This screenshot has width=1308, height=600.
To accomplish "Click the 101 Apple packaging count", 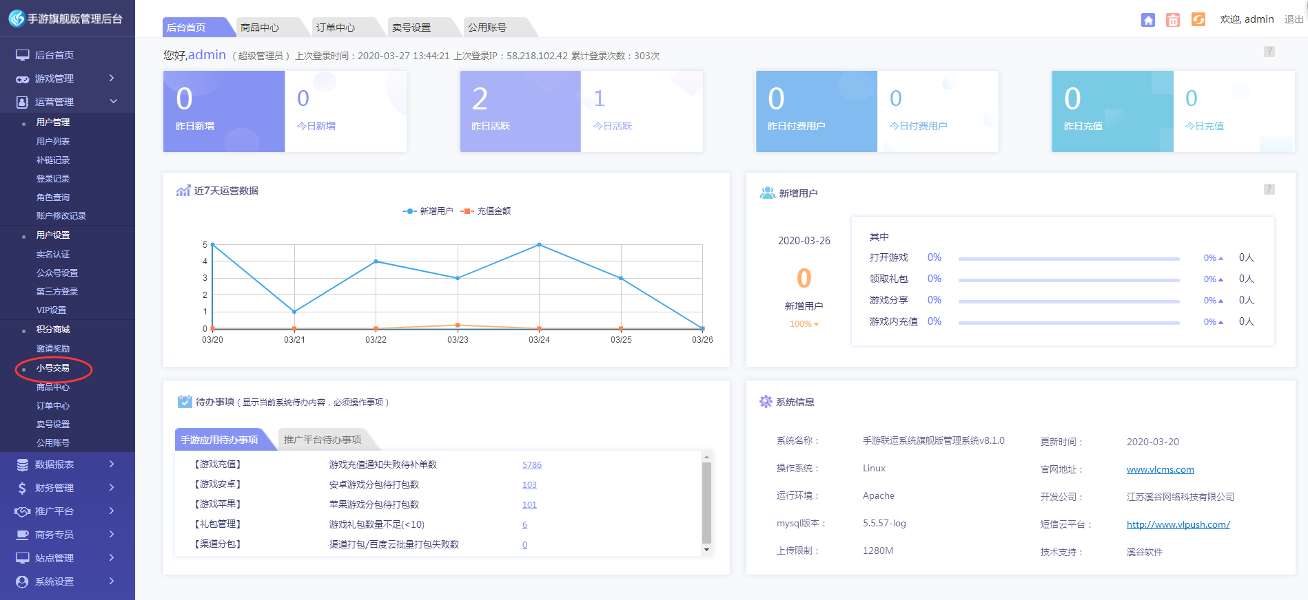I will point(529,505).
